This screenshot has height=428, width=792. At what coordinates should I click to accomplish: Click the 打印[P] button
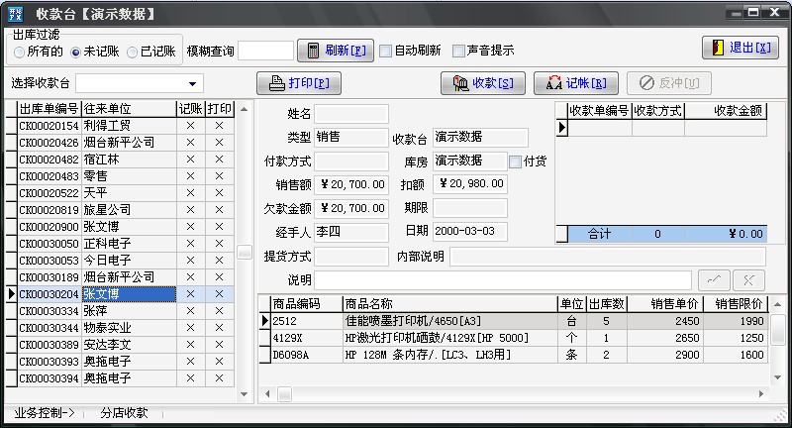click(299, 83)
